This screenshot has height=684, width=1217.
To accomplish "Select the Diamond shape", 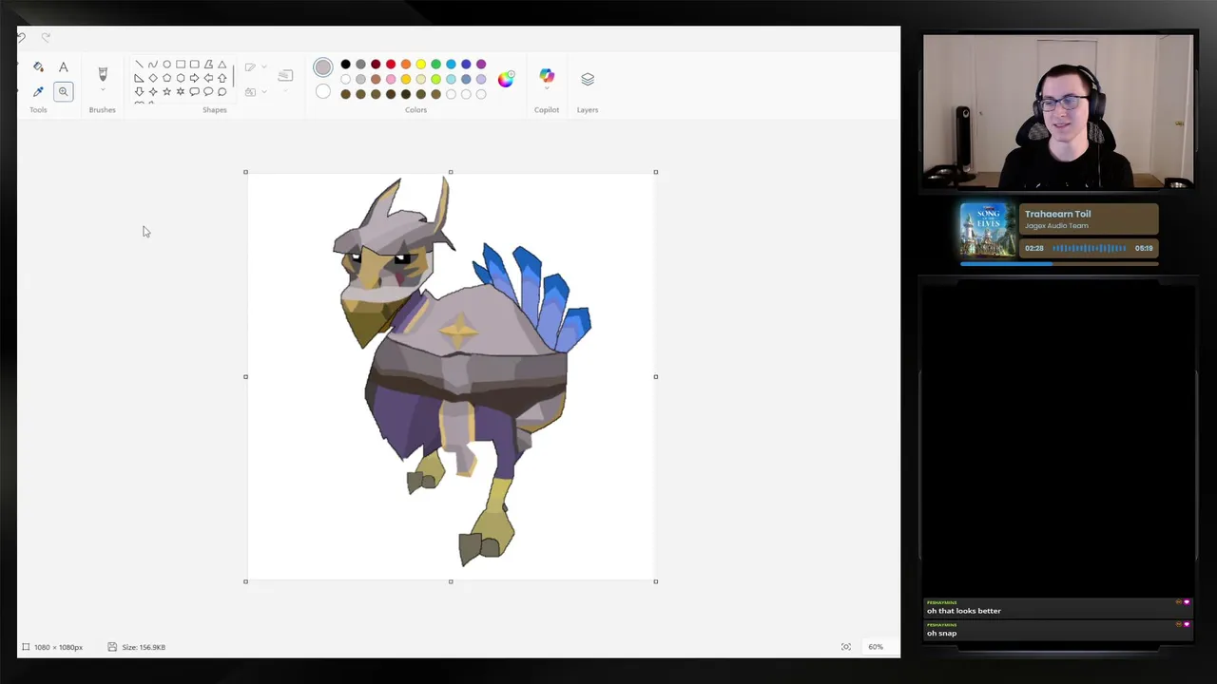I will [x=153, y=78].
